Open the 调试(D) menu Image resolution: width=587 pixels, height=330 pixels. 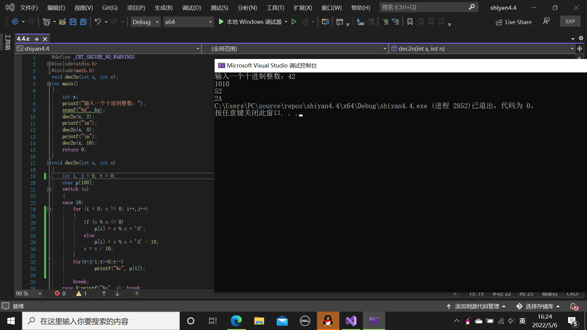(191, 8)
